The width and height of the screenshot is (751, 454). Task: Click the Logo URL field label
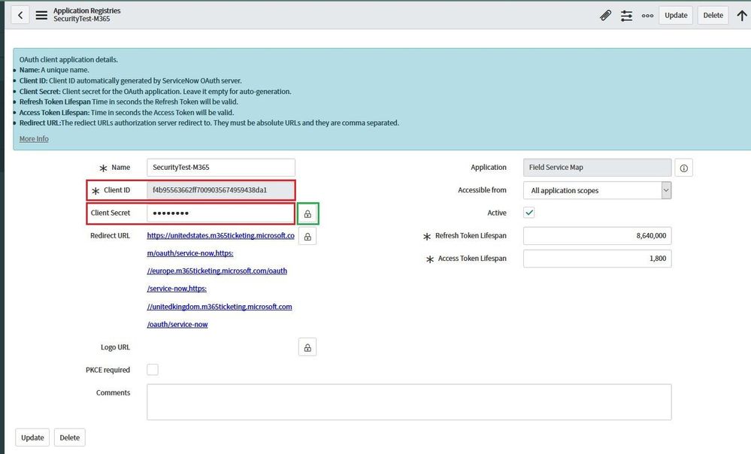coord(116,347)
